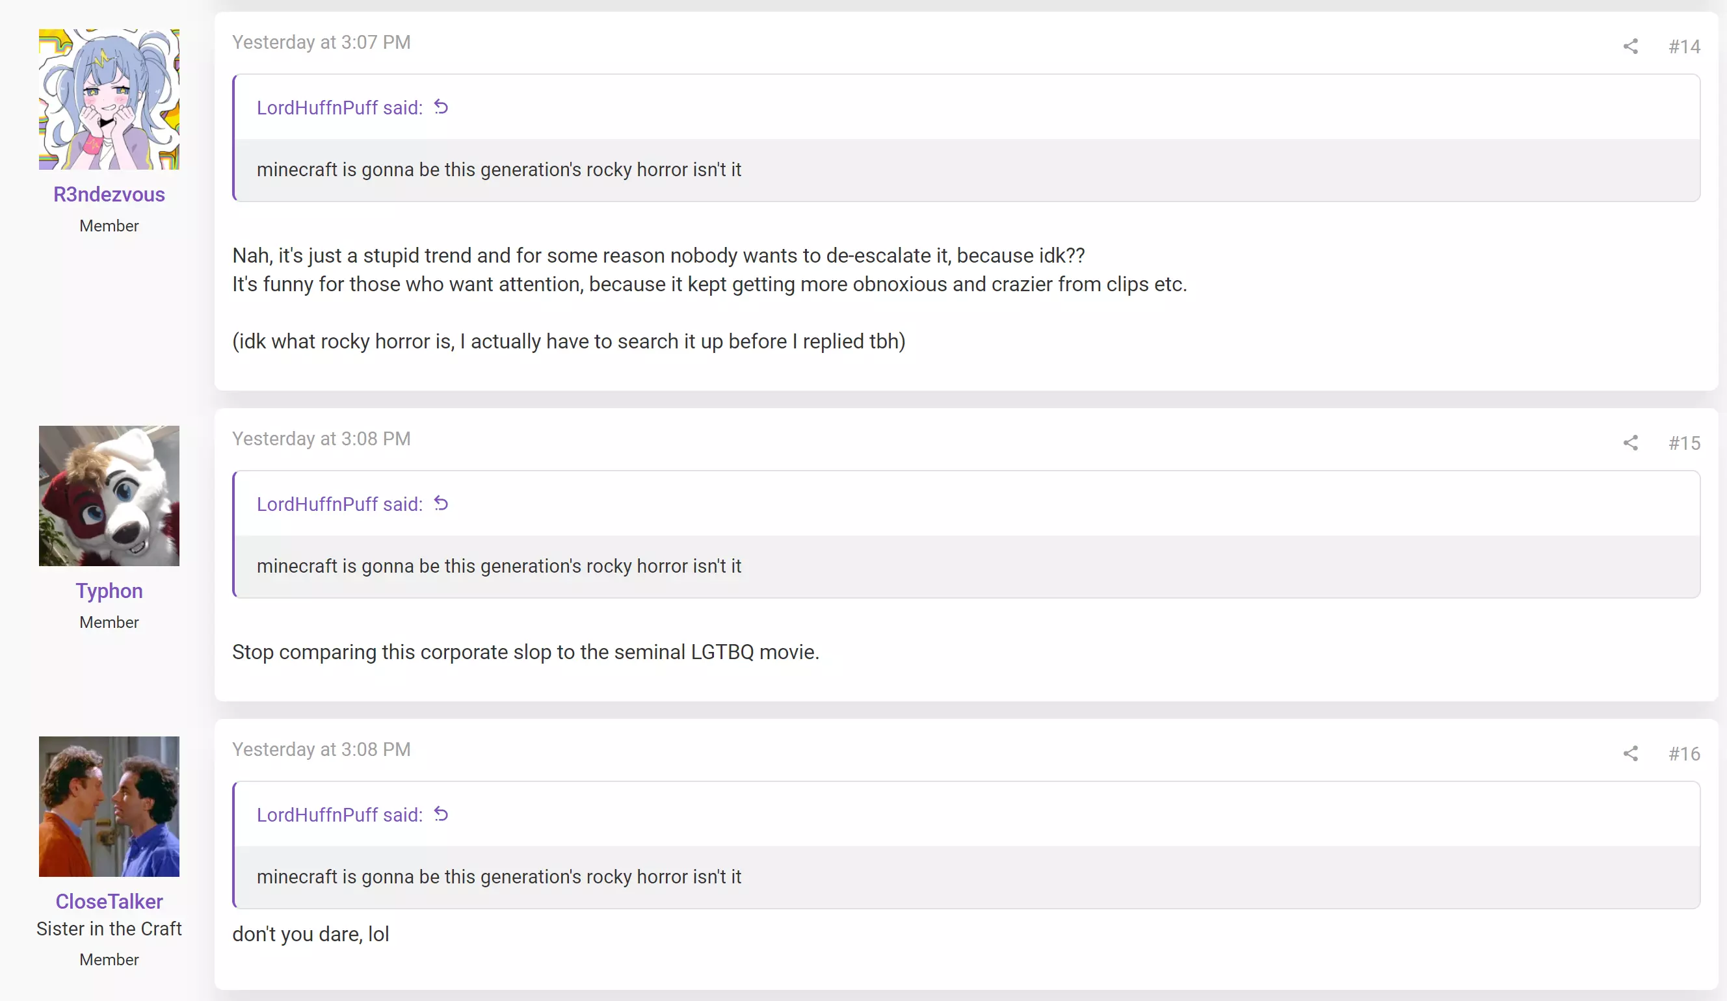Open Typhon user profile name
The image size is (1727, 1001).
(109, 591)
